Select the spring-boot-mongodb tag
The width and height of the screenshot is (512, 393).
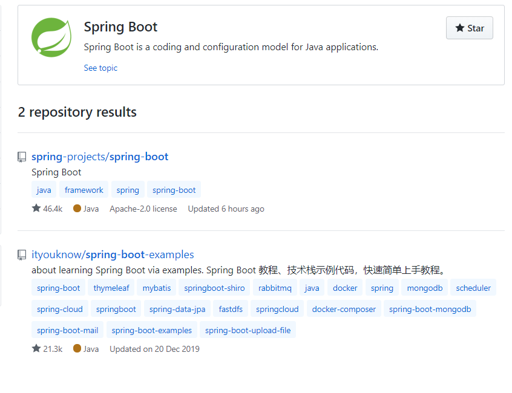430,309
